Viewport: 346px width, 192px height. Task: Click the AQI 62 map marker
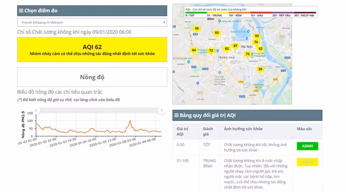[x=261, y=49]
